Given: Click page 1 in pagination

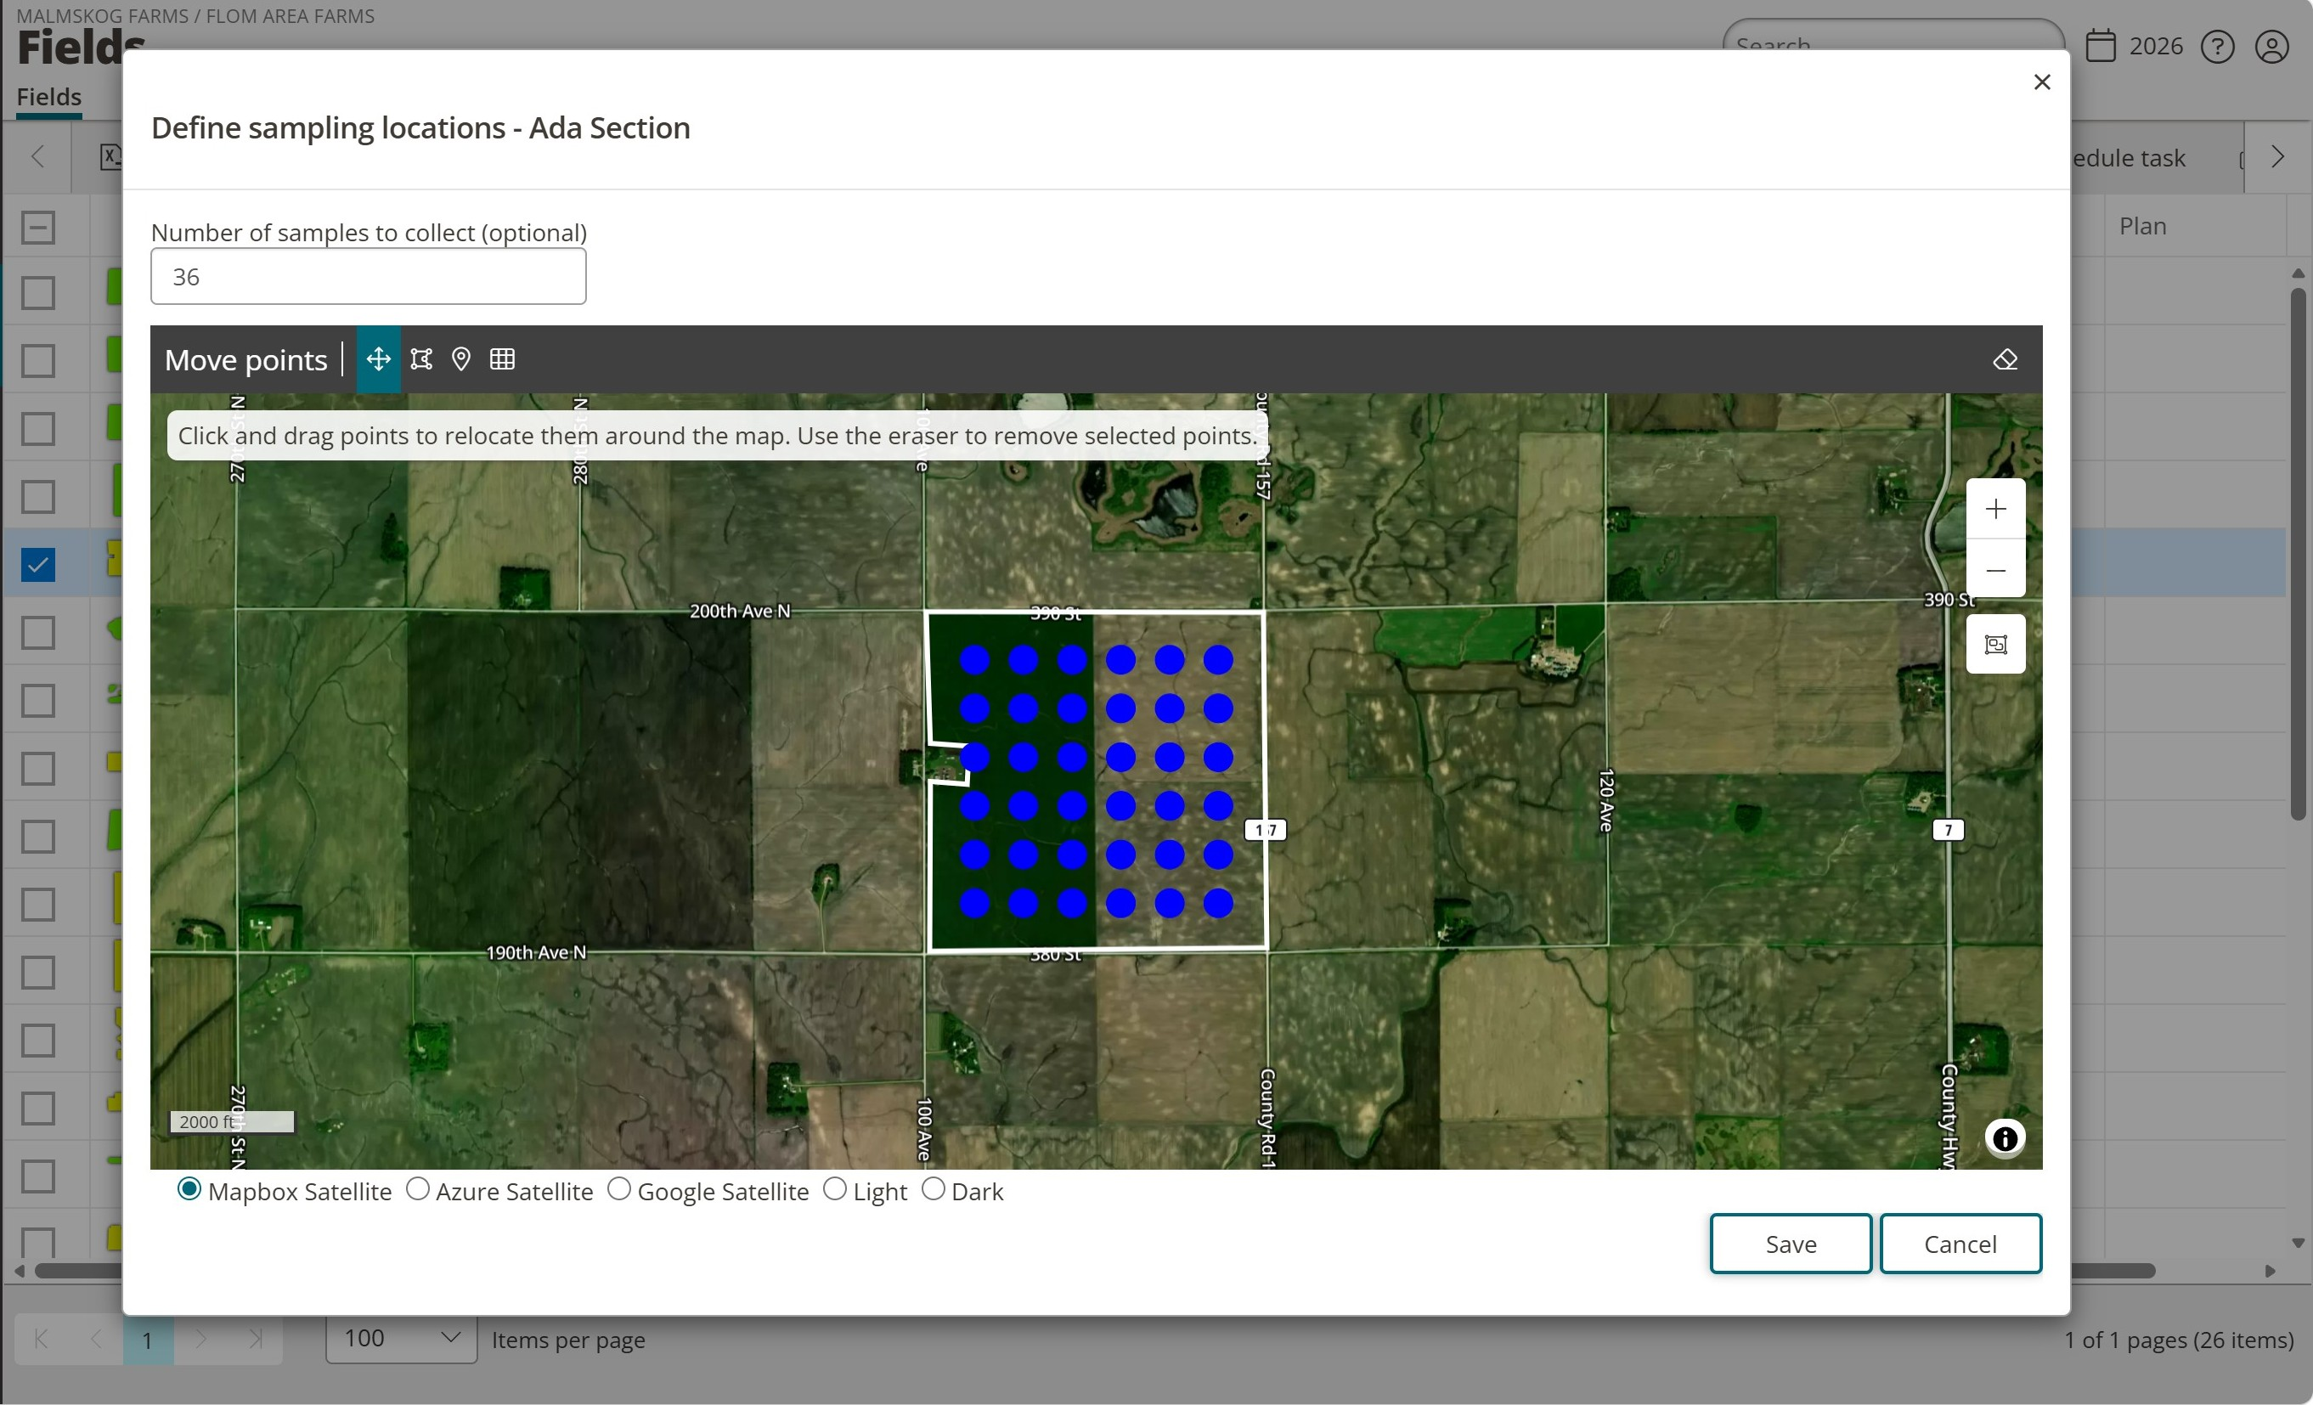Looking at the screenshot, I should 148,1340.
